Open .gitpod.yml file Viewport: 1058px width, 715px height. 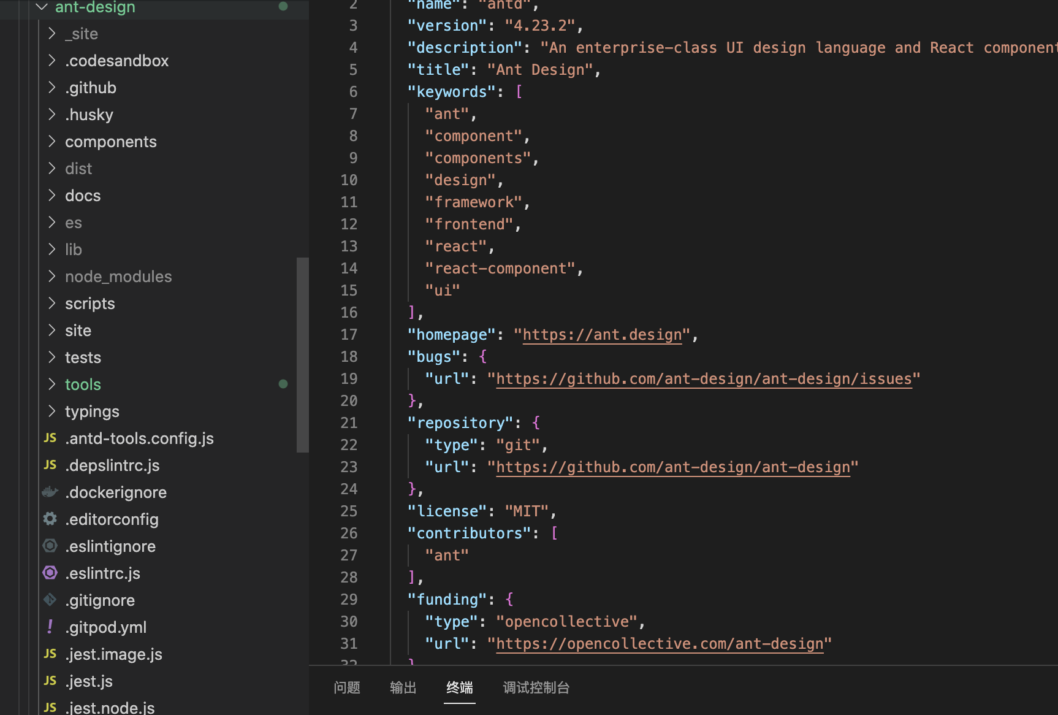(x=105, y=627)
